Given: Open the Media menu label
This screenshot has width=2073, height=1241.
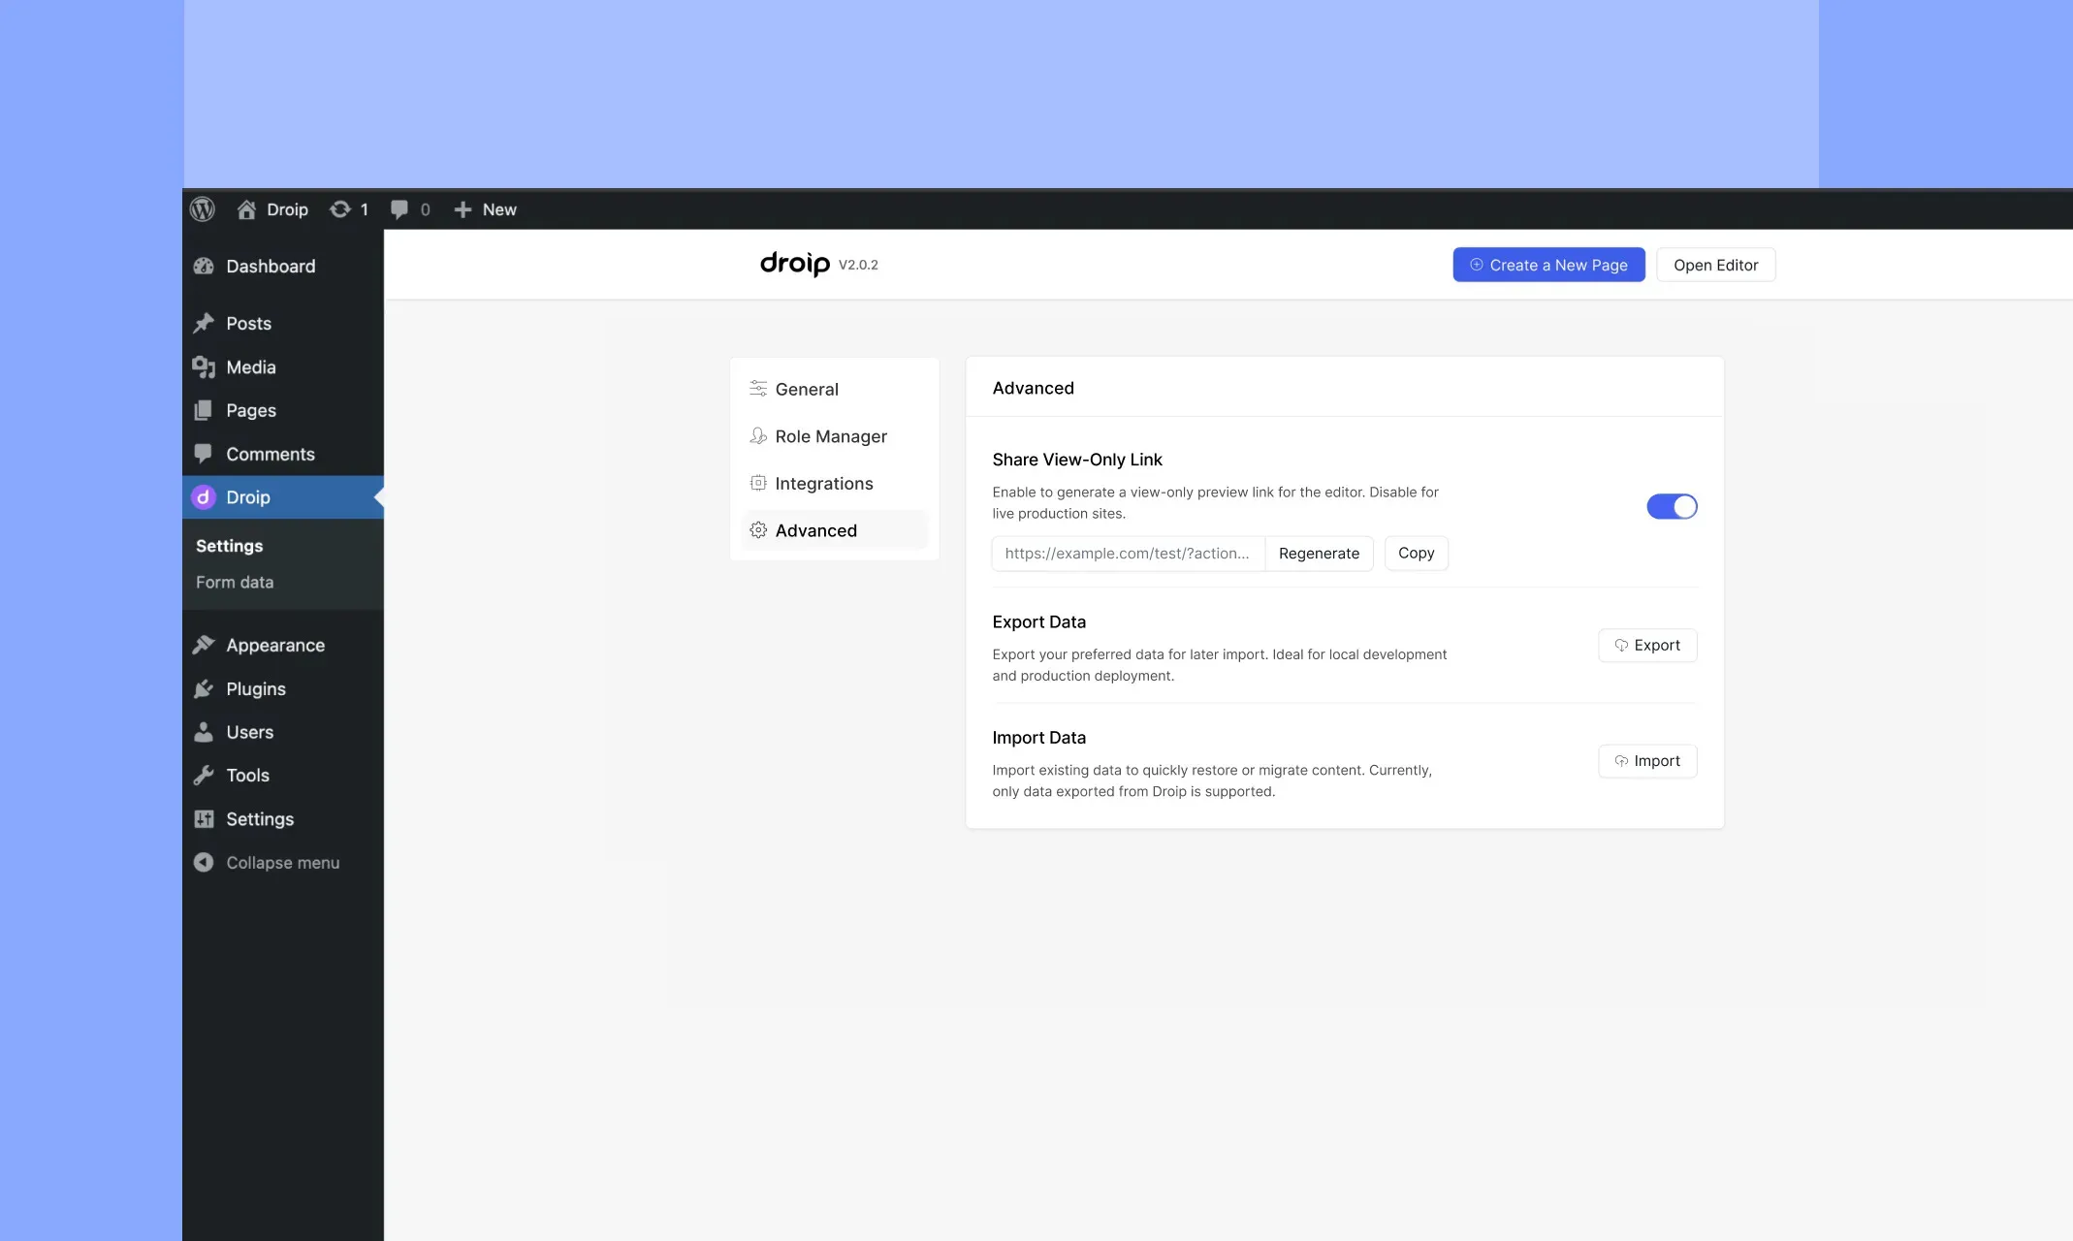Looking at the screenshot, I should 250,366.
